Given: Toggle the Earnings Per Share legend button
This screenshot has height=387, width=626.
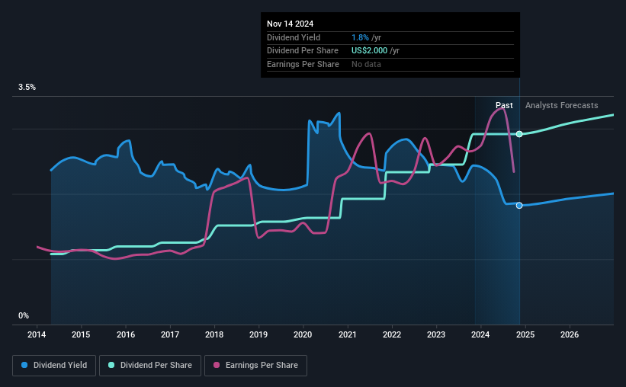Looking at the screenshot, I should point(255,366).
